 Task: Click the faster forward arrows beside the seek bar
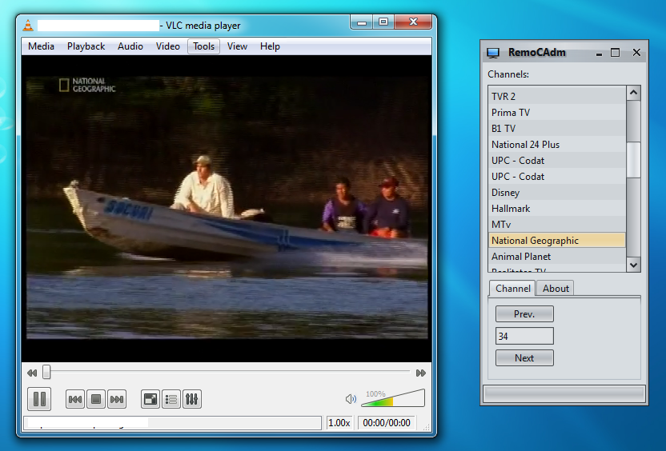(x=421, y=373)
